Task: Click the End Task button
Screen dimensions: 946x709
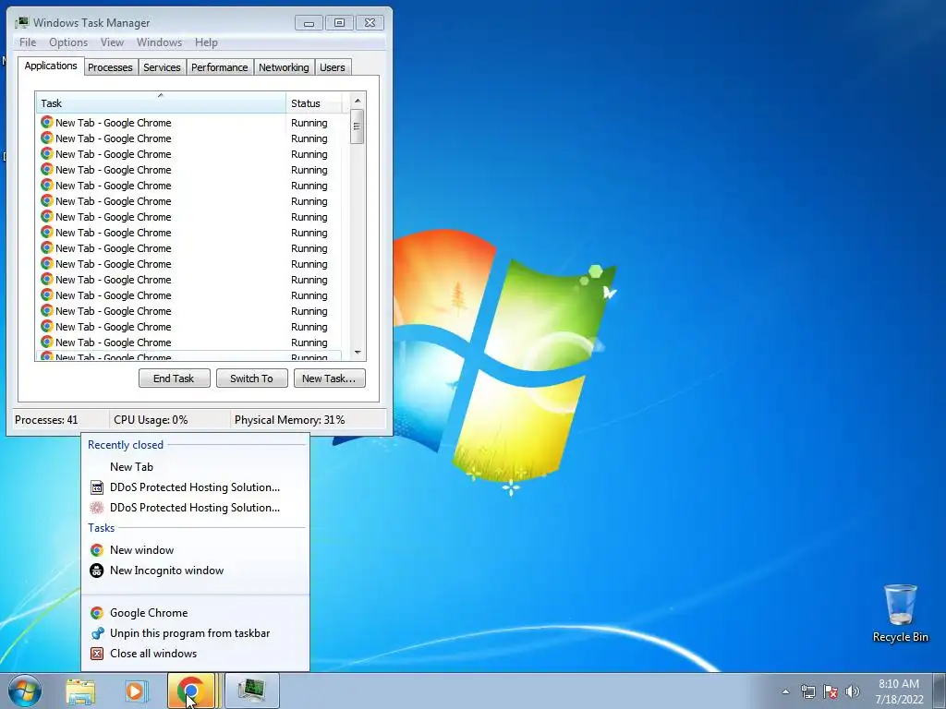Action: click(175, 378)
